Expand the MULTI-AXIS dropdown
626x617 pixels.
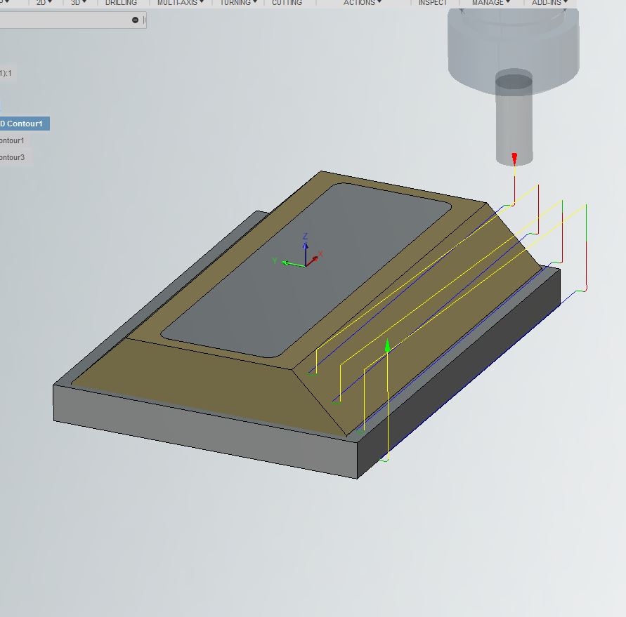click(x=179, y=3)
